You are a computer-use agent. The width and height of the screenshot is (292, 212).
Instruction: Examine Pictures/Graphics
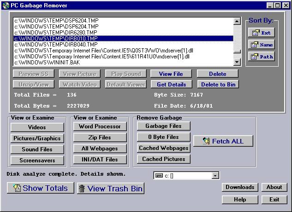[37, 138]
